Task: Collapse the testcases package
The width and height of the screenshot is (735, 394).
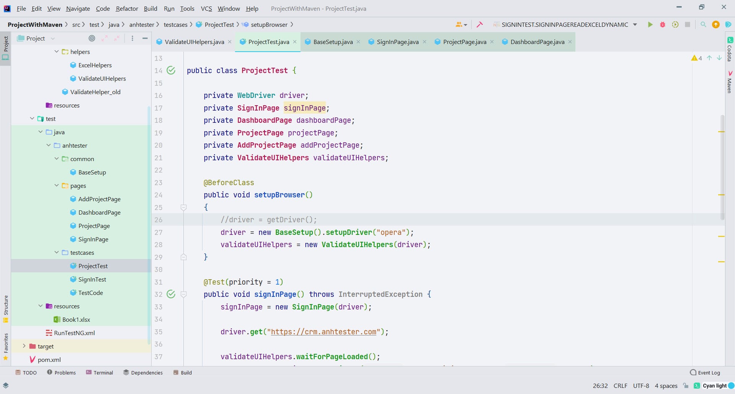Action: tap(57, 252)
